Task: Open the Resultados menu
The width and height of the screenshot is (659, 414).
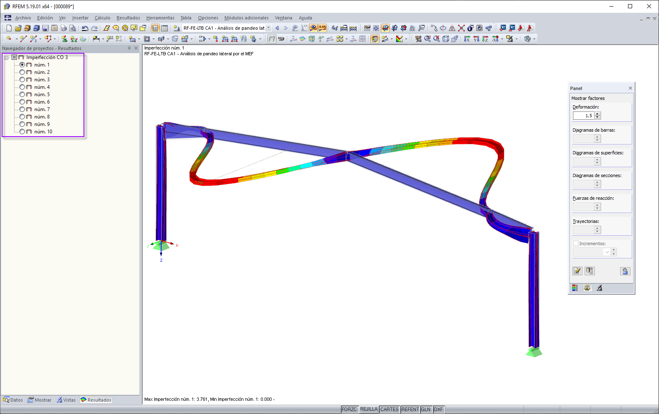Action: [x=128, y=18]
